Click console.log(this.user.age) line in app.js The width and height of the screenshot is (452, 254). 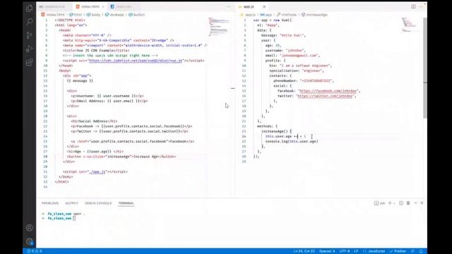click(x=292, y=141)
